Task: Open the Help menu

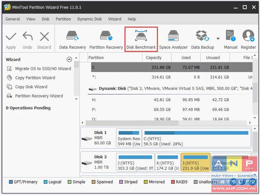Action: coord(132,19)
